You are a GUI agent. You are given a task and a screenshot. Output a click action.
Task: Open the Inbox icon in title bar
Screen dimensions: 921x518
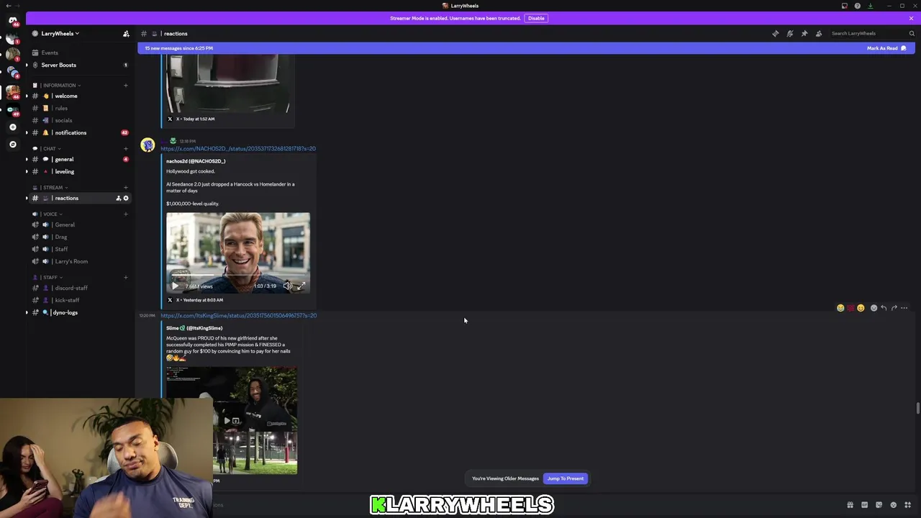845,6
